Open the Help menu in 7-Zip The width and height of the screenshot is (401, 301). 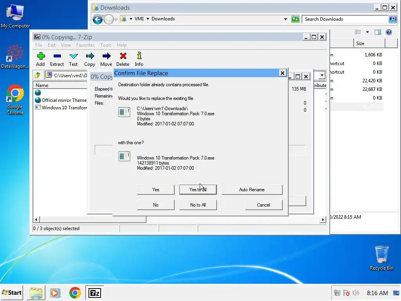click(122, 45)
